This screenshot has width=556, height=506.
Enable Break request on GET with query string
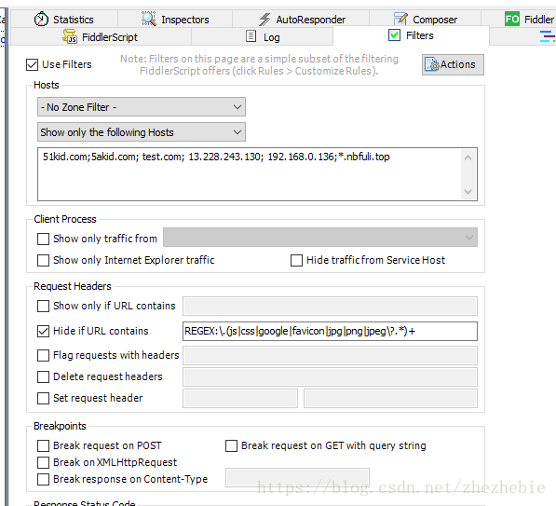pyautogui.click(x=231, y=445)
